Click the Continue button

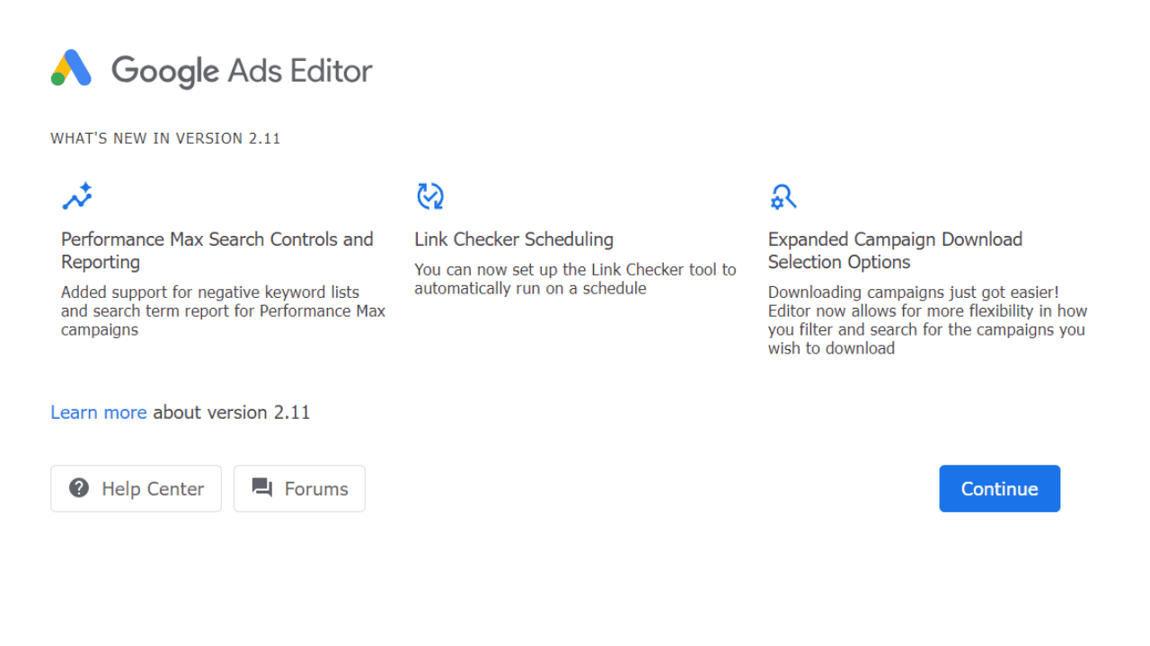1000,488
